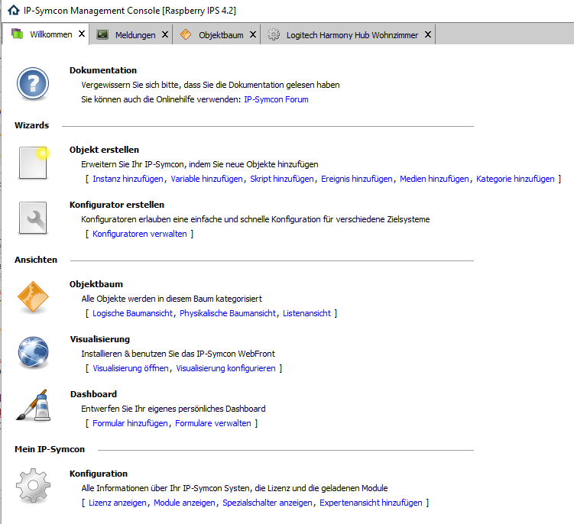The width and height of the screenshot is (574, 524).
Task: Click Skript hinzufügen link
Action: coord(282,179)
